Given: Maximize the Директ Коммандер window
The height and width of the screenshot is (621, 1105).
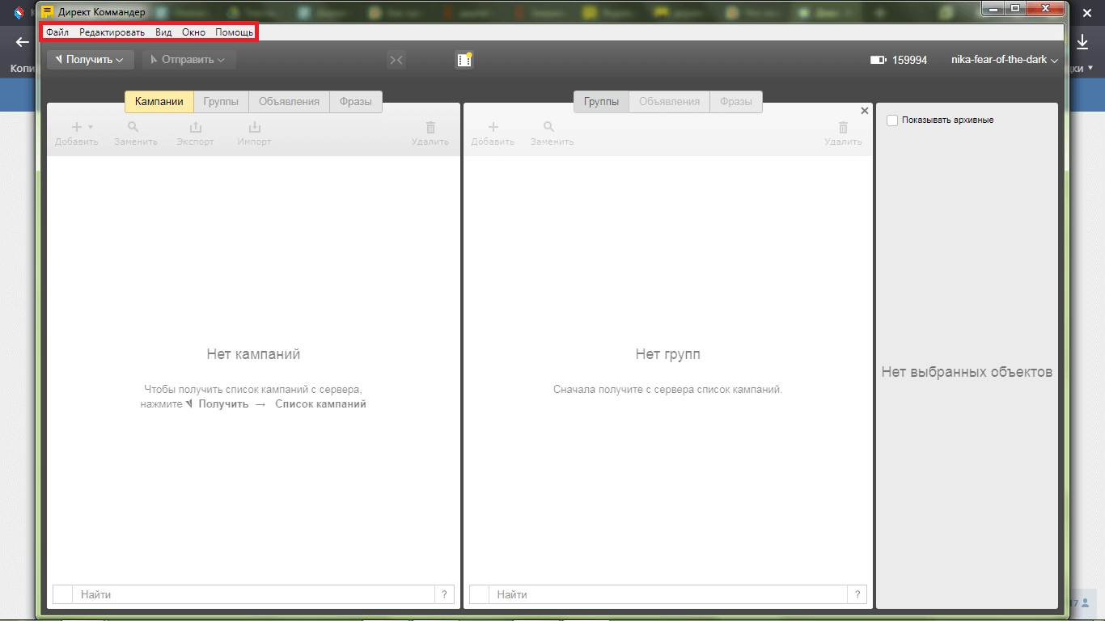Looking at the screenshot, I should [1014, 7].
